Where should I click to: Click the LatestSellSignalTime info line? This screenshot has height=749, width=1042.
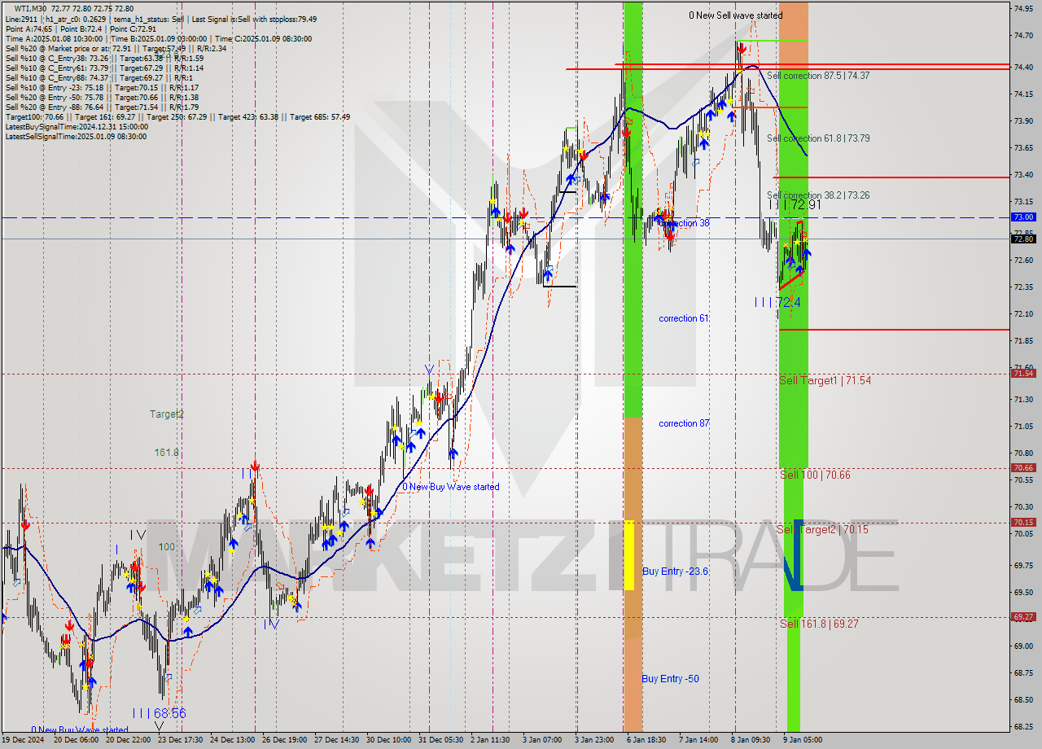[77, 136]
